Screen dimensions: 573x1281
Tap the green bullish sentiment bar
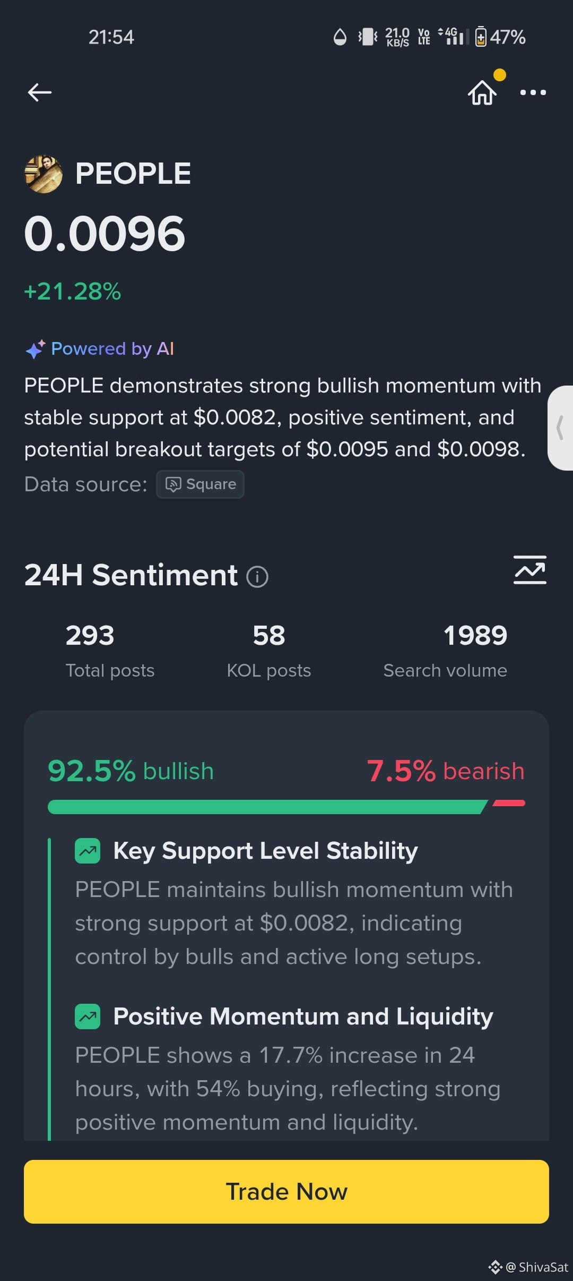click(x=267, y=807)
